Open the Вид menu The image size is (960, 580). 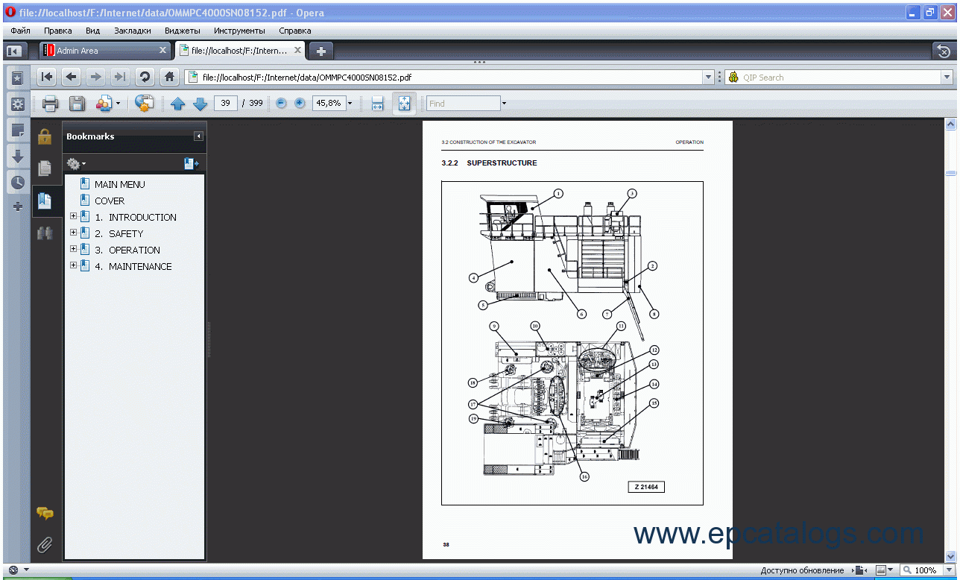(92, 31)
